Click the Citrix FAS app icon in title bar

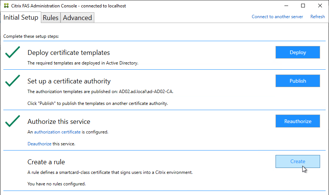[6, 6]
